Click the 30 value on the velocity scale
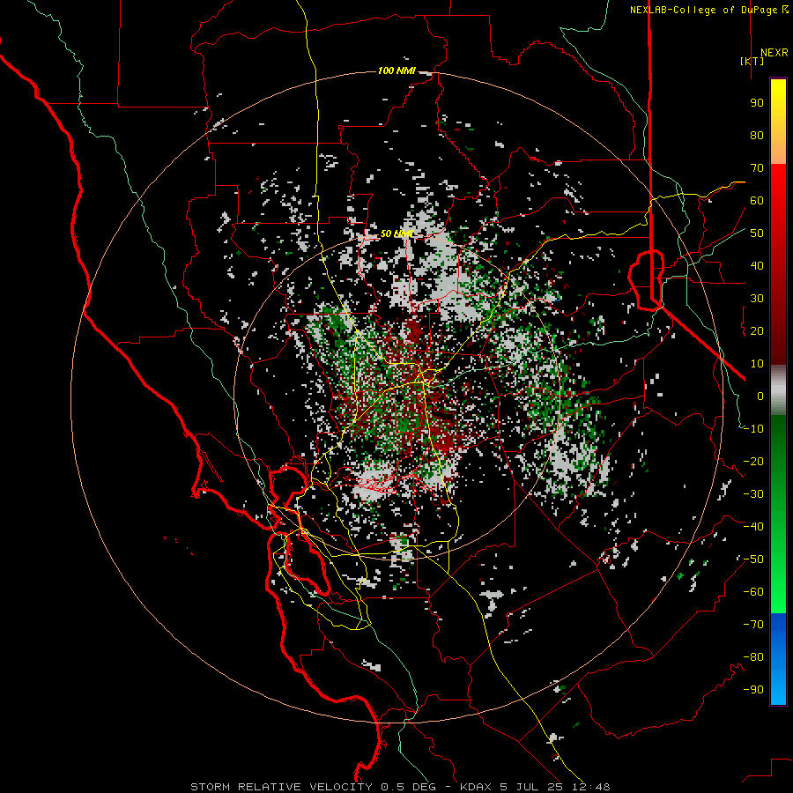The width and height of the screenshot is (793, 793). click(x=757, y=299)
